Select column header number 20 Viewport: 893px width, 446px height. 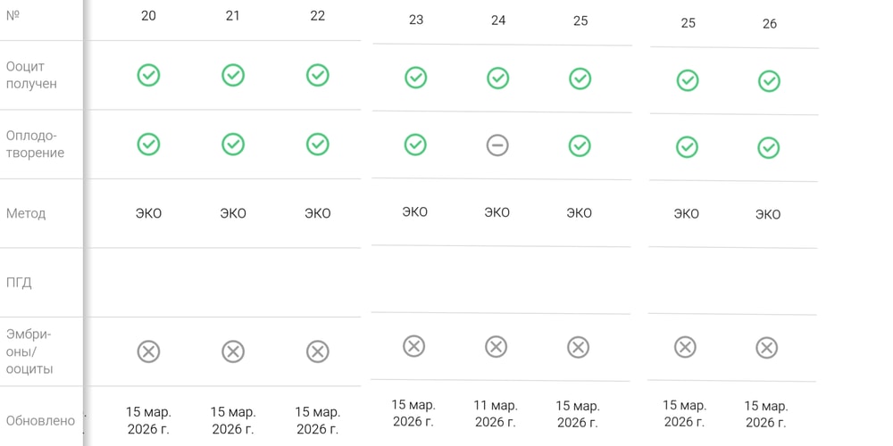tap(148, 16)
